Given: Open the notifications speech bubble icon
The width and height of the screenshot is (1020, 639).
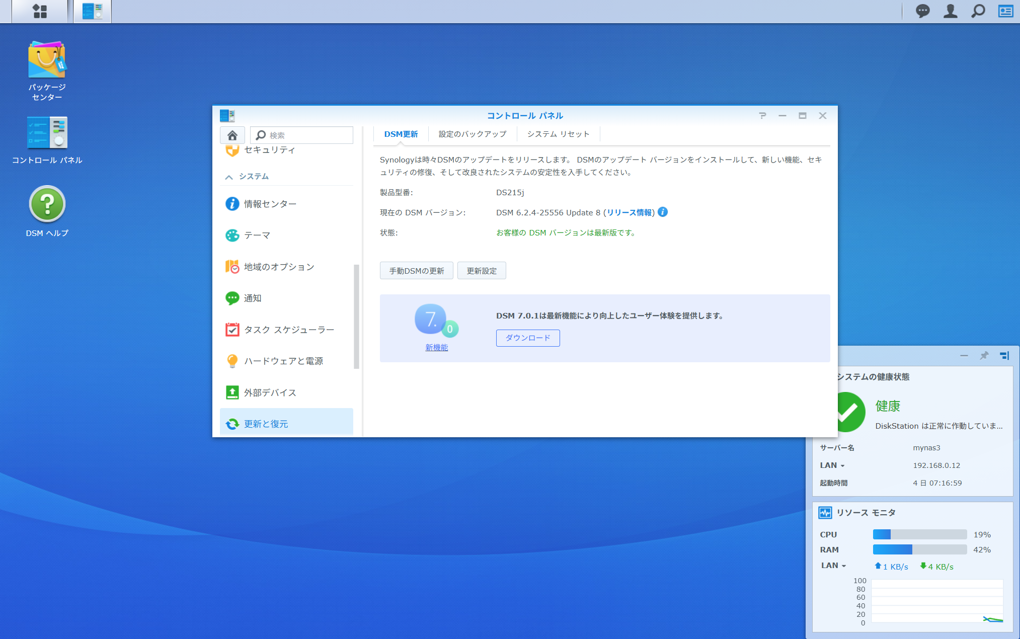Looking at the screenshot, I should click(922, 11).
